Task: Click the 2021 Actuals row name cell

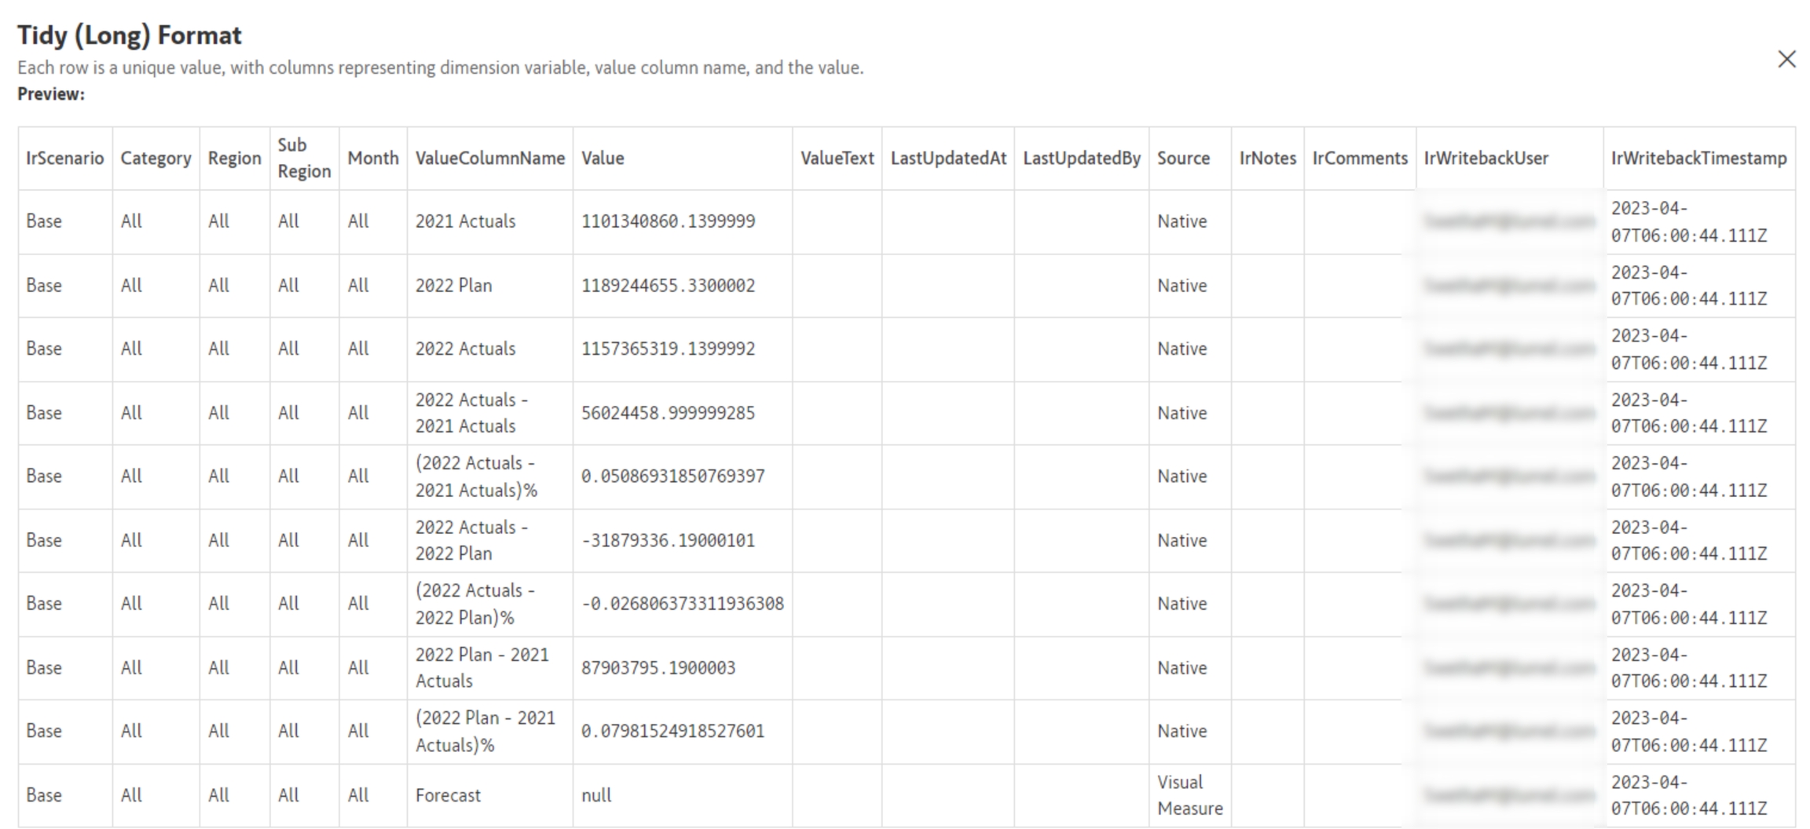Action: click(x=465, y=222)
